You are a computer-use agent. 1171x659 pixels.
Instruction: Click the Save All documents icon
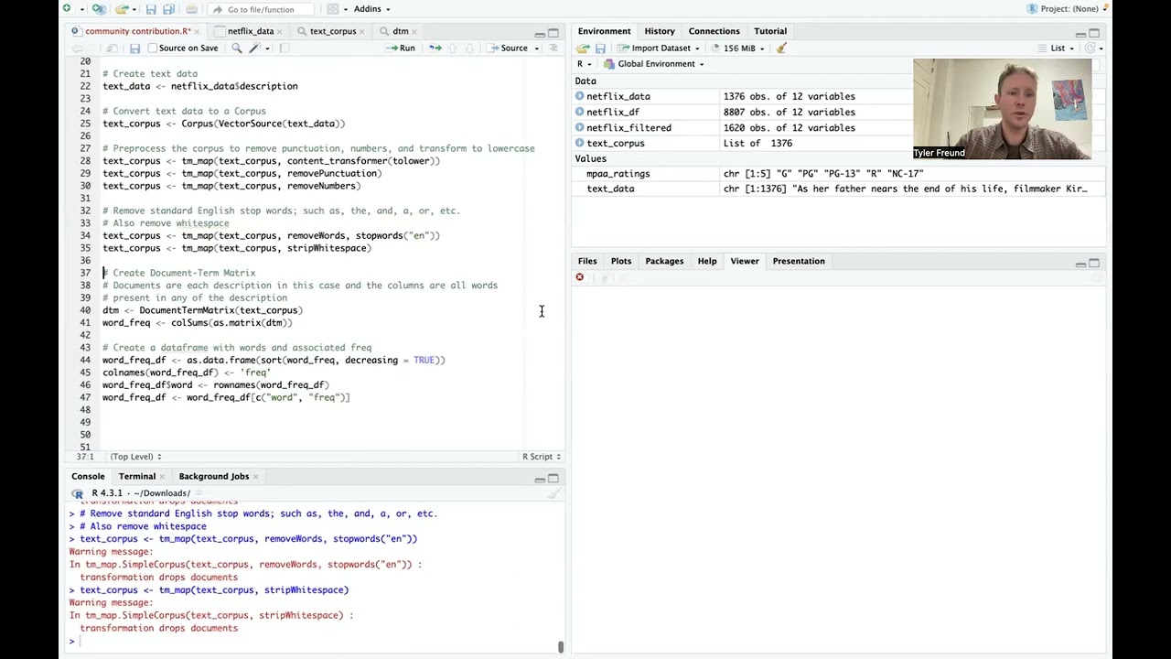168,9
